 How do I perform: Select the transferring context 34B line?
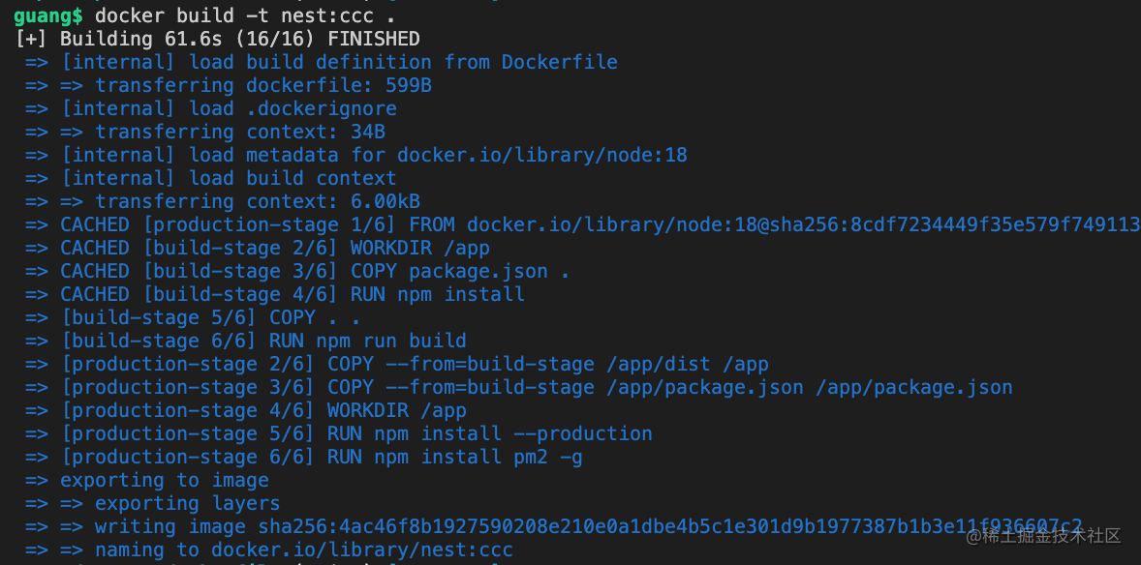pyautogui.click(x=205, y=132)
